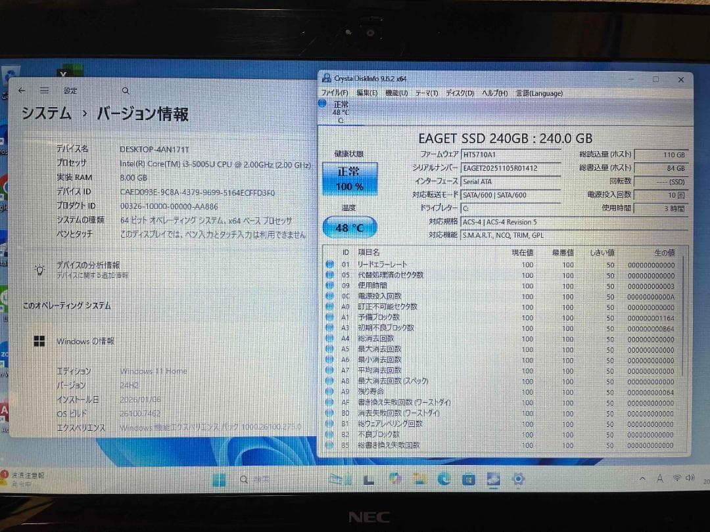Open the Copilot taskbar icon
This screenshot has height=532, width=710.
click(394, 479)
